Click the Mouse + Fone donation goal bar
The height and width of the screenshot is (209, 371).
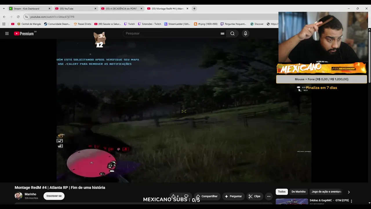coord(321,79)
